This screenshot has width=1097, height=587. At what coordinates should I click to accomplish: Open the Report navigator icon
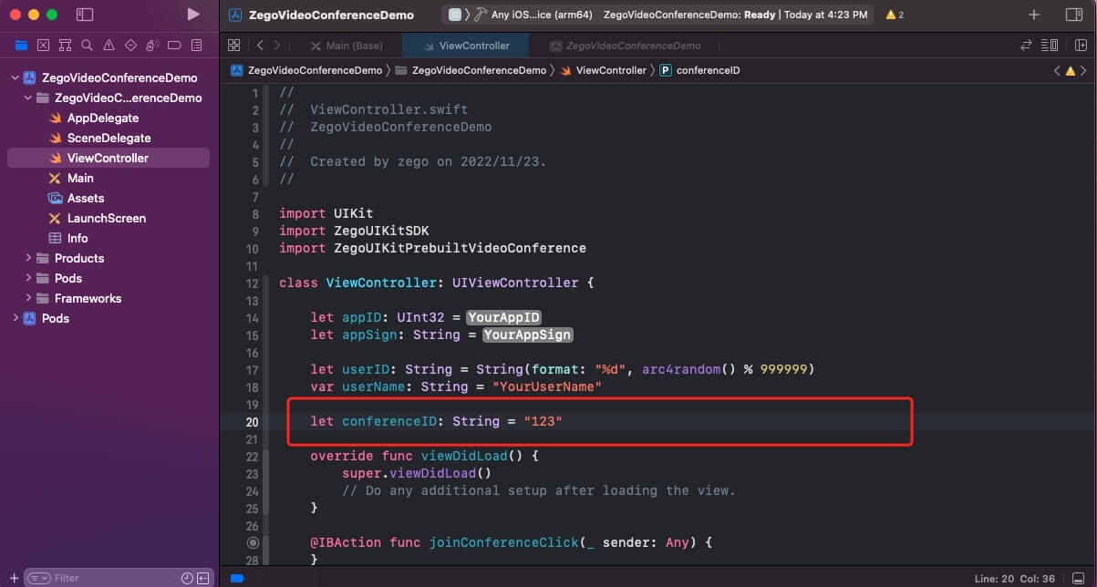coord(196,45)
